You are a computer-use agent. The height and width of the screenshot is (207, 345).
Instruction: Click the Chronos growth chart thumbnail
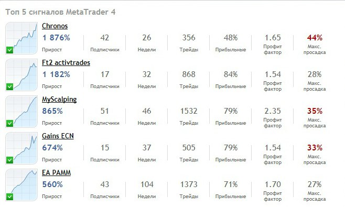(x=21, y=38)
